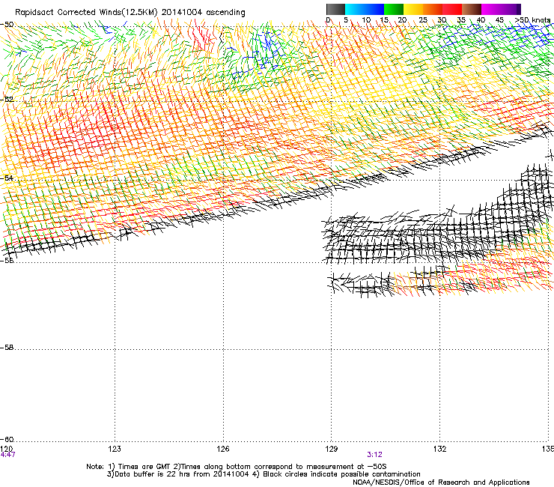Viewport: 554px width, 487px height.
Task: Click the green 15-20 knots legend swatch
Action: click(394, 9)
